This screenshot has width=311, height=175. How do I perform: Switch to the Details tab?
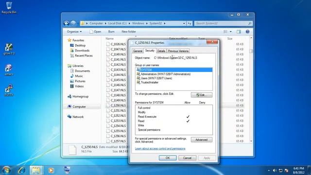(161, 51)
